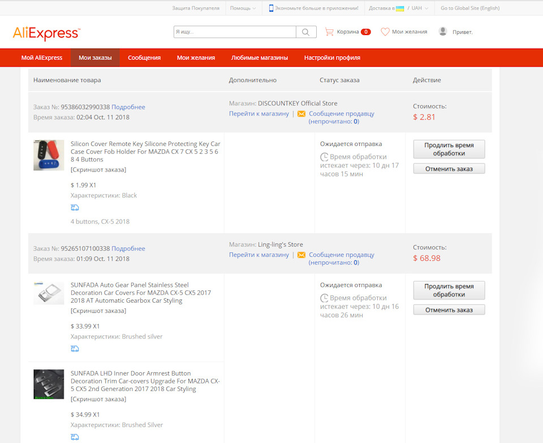Click Сообщение продавцу for Ling-ling's Store
This screenshot has width=543, height=443.
click(x=342, y=255)
